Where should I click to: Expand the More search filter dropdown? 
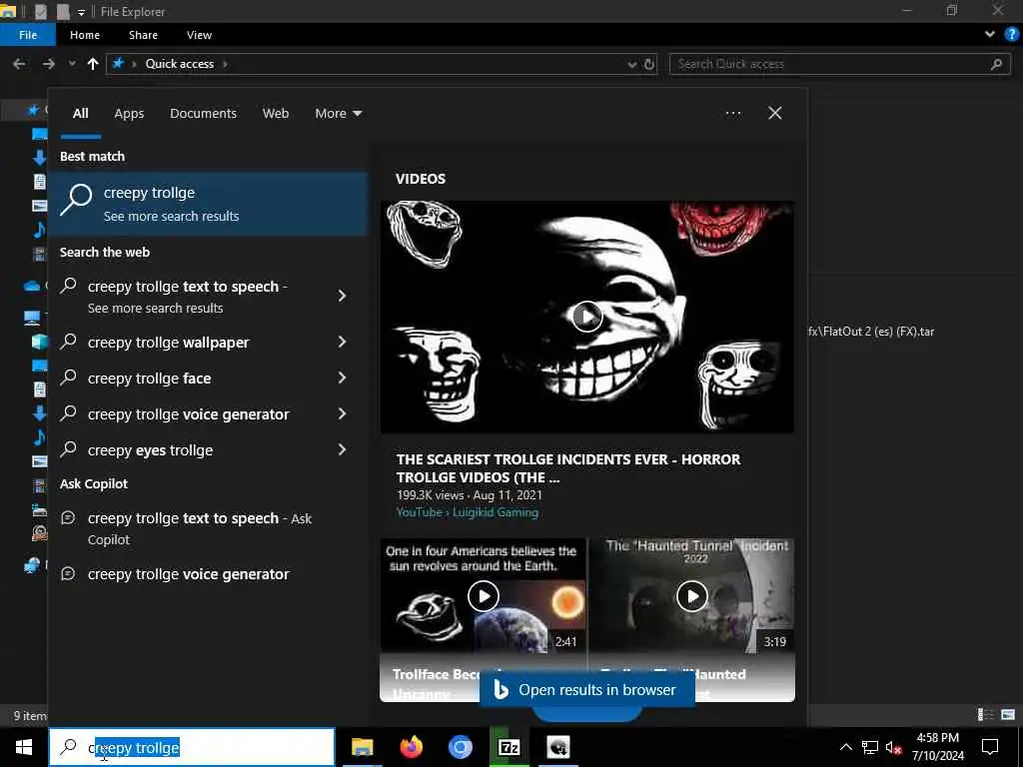pyautogui.click(x=338, y=114)
